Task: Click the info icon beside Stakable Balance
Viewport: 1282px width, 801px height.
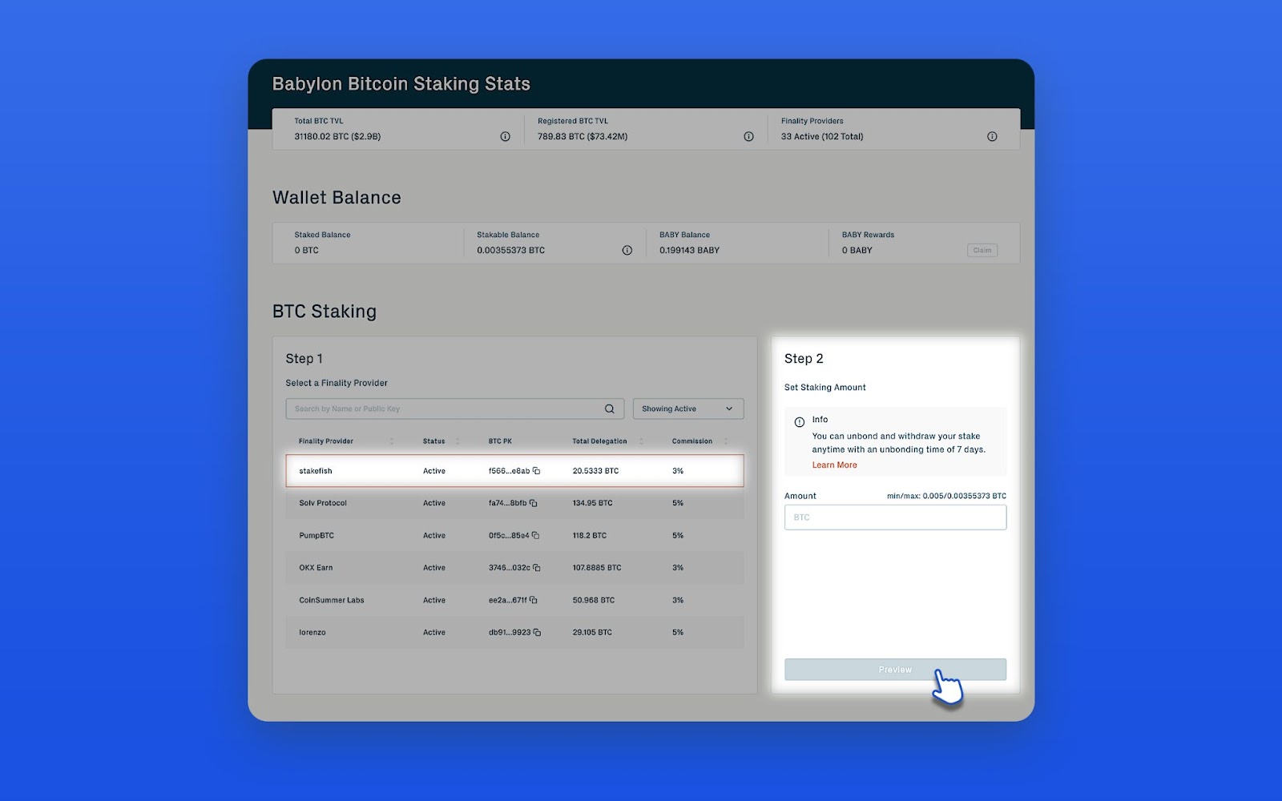Action: [627, 250]
